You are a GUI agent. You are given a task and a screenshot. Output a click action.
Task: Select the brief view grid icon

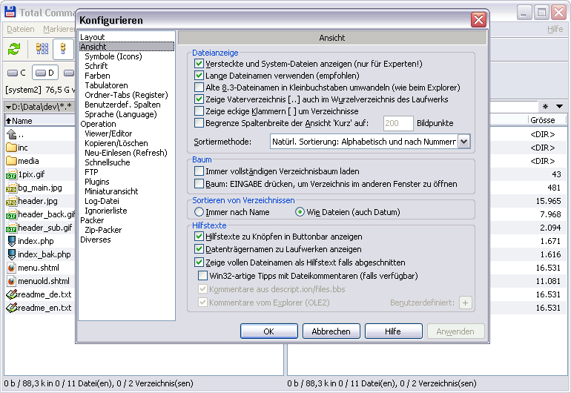click(42, 48)
